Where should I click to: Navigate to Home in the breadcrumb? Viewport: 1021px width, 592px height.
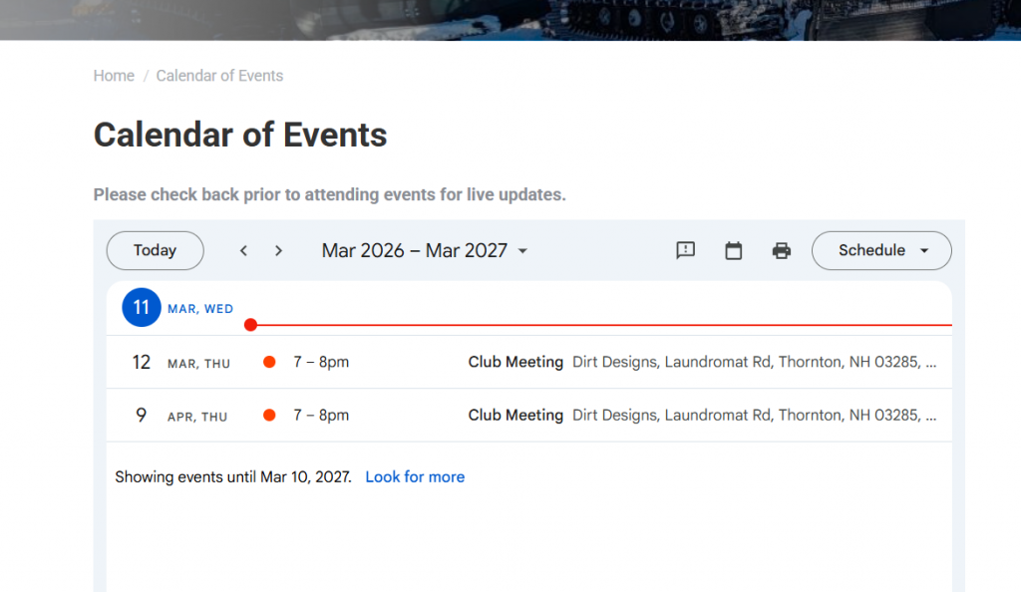tap(114, 76)
